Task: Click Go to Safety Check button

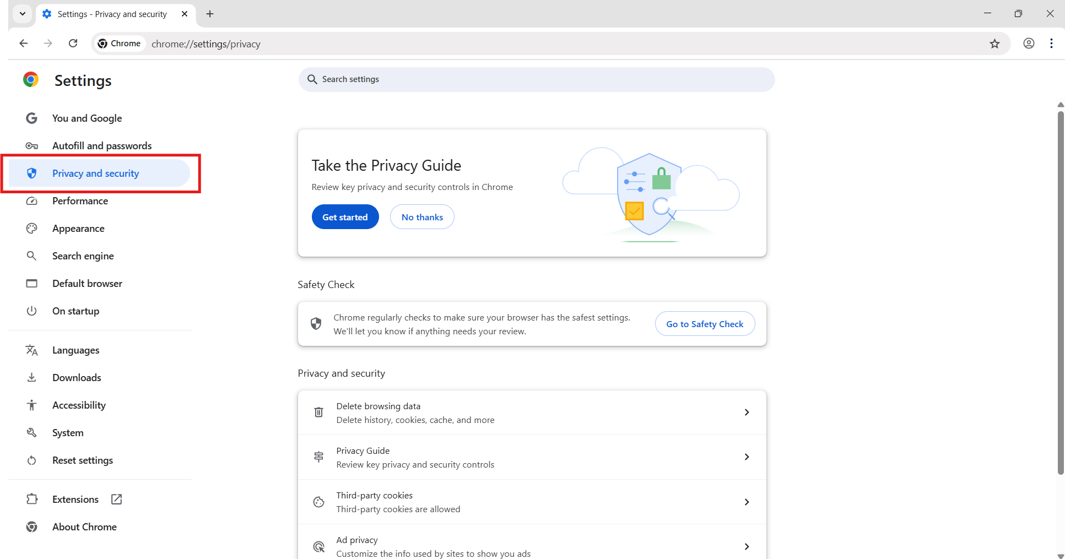Action: [x=705, y=324]
